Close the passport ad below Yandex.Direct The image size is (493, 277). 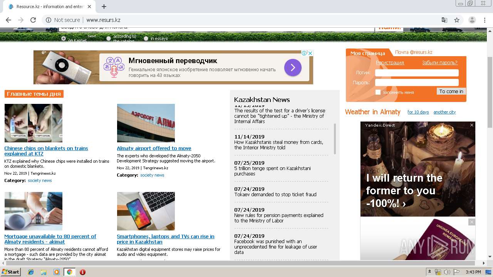[x=472, y=222]
